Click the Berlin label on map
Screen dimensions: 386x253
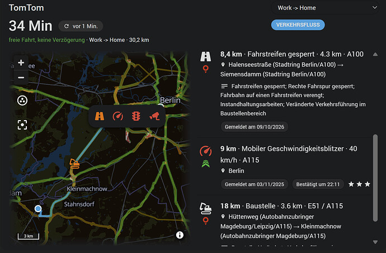(x=170, y=100)
